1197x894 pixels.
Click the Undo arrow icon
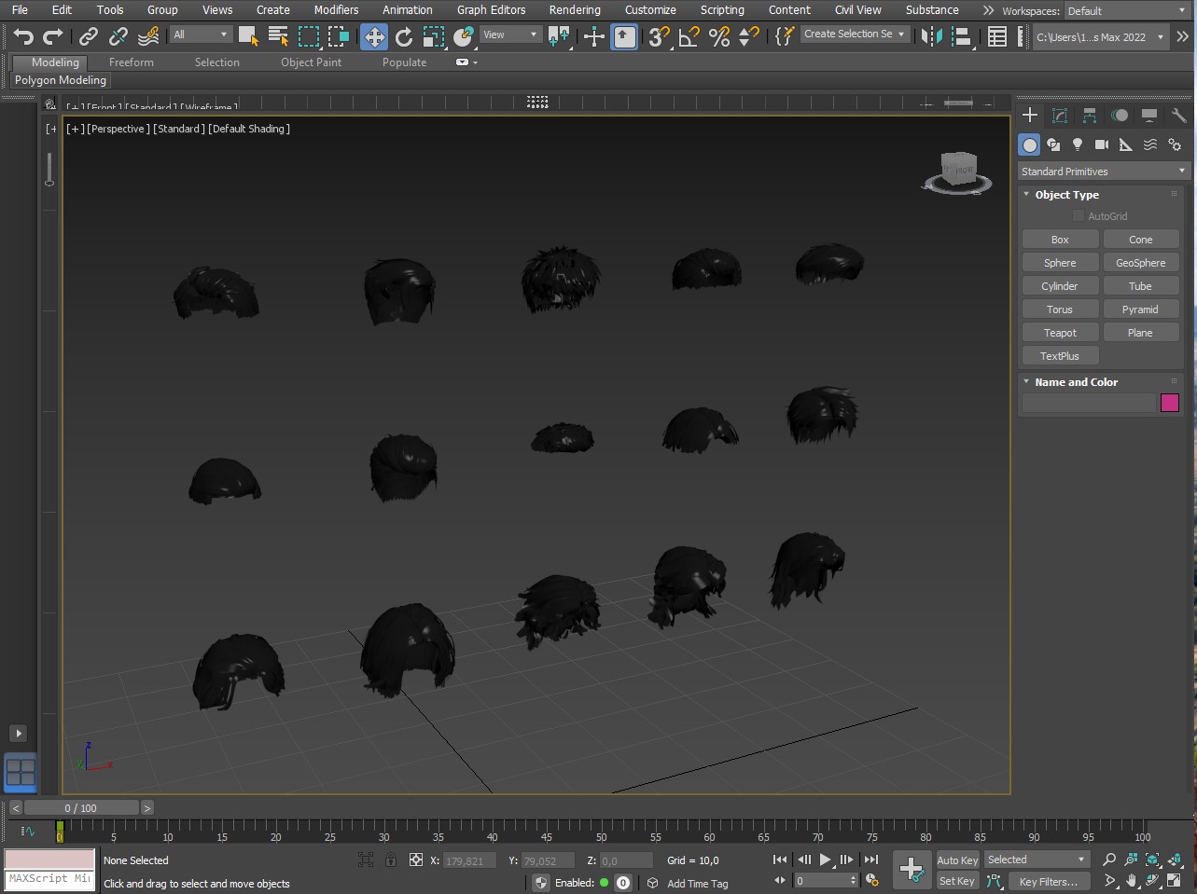(x=23, y=36)
